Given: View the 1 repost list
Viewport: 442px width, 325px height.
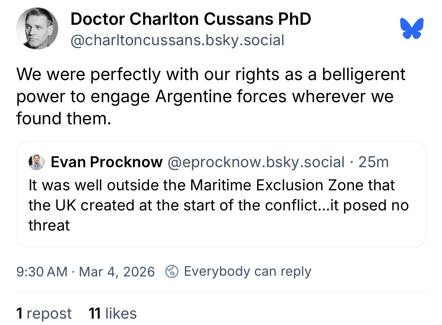Looking at the screenshot, I should coord(44,314).
